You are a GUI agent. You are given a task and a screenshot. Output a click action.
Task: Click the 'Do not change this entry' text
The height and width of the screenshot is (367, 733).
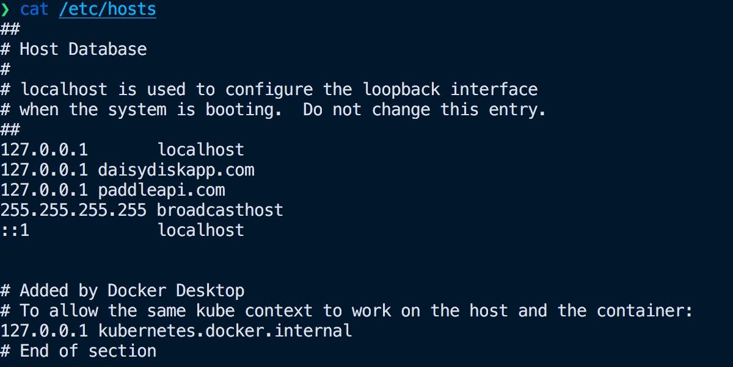click(425, 110)
